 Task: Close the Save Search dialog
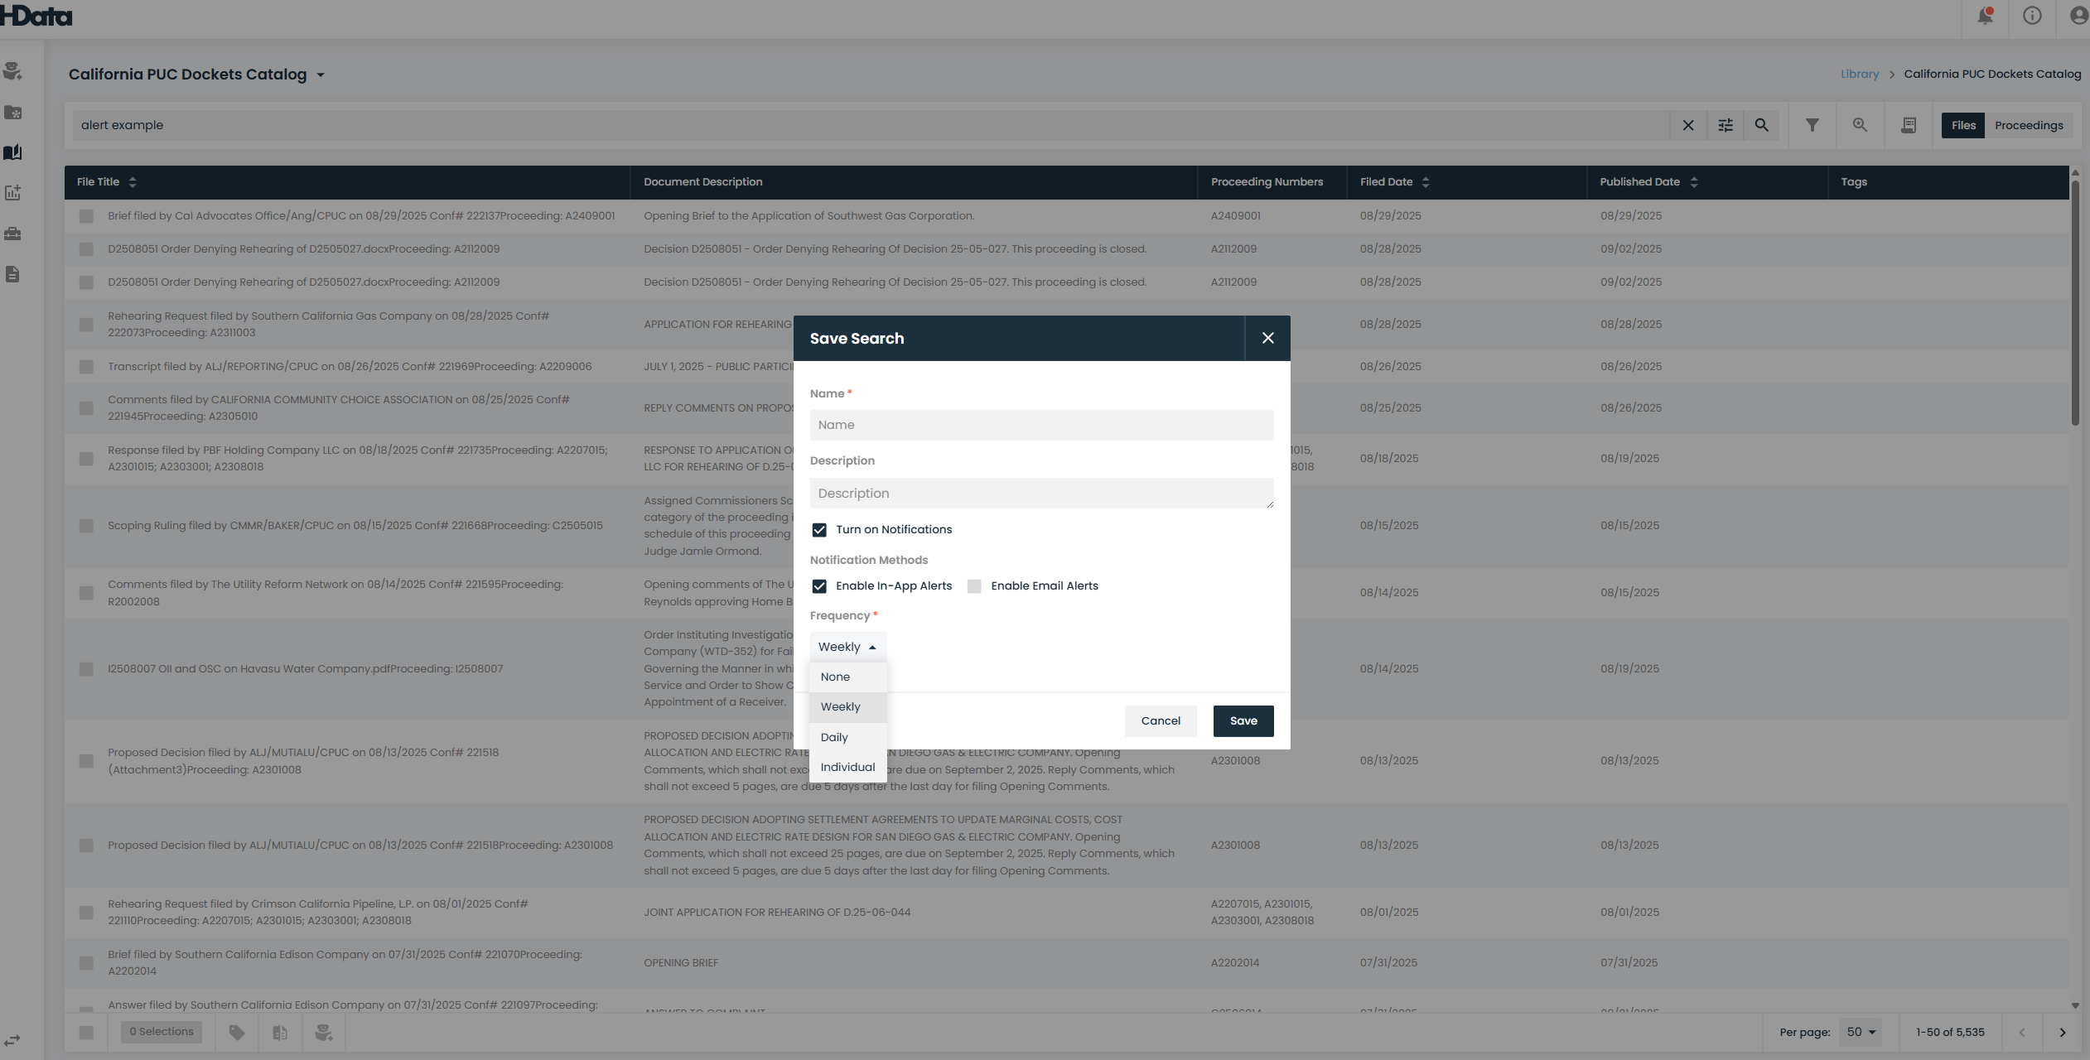[1267, 338]
